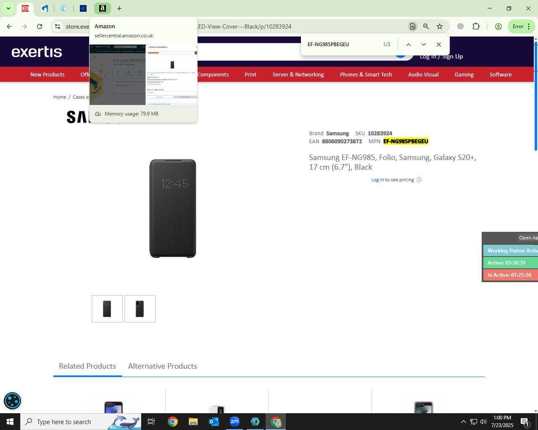Select the second product thumbnail
Image resolution: width=538 pixels, height=430 pixels.
140,309
